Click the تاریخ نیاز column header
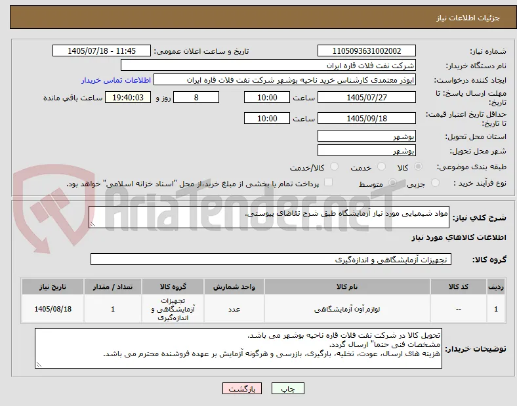 (52, 287)
